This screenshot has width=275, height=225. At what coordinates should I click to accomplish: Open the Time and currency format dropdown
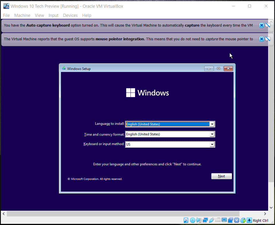(212, 134)
